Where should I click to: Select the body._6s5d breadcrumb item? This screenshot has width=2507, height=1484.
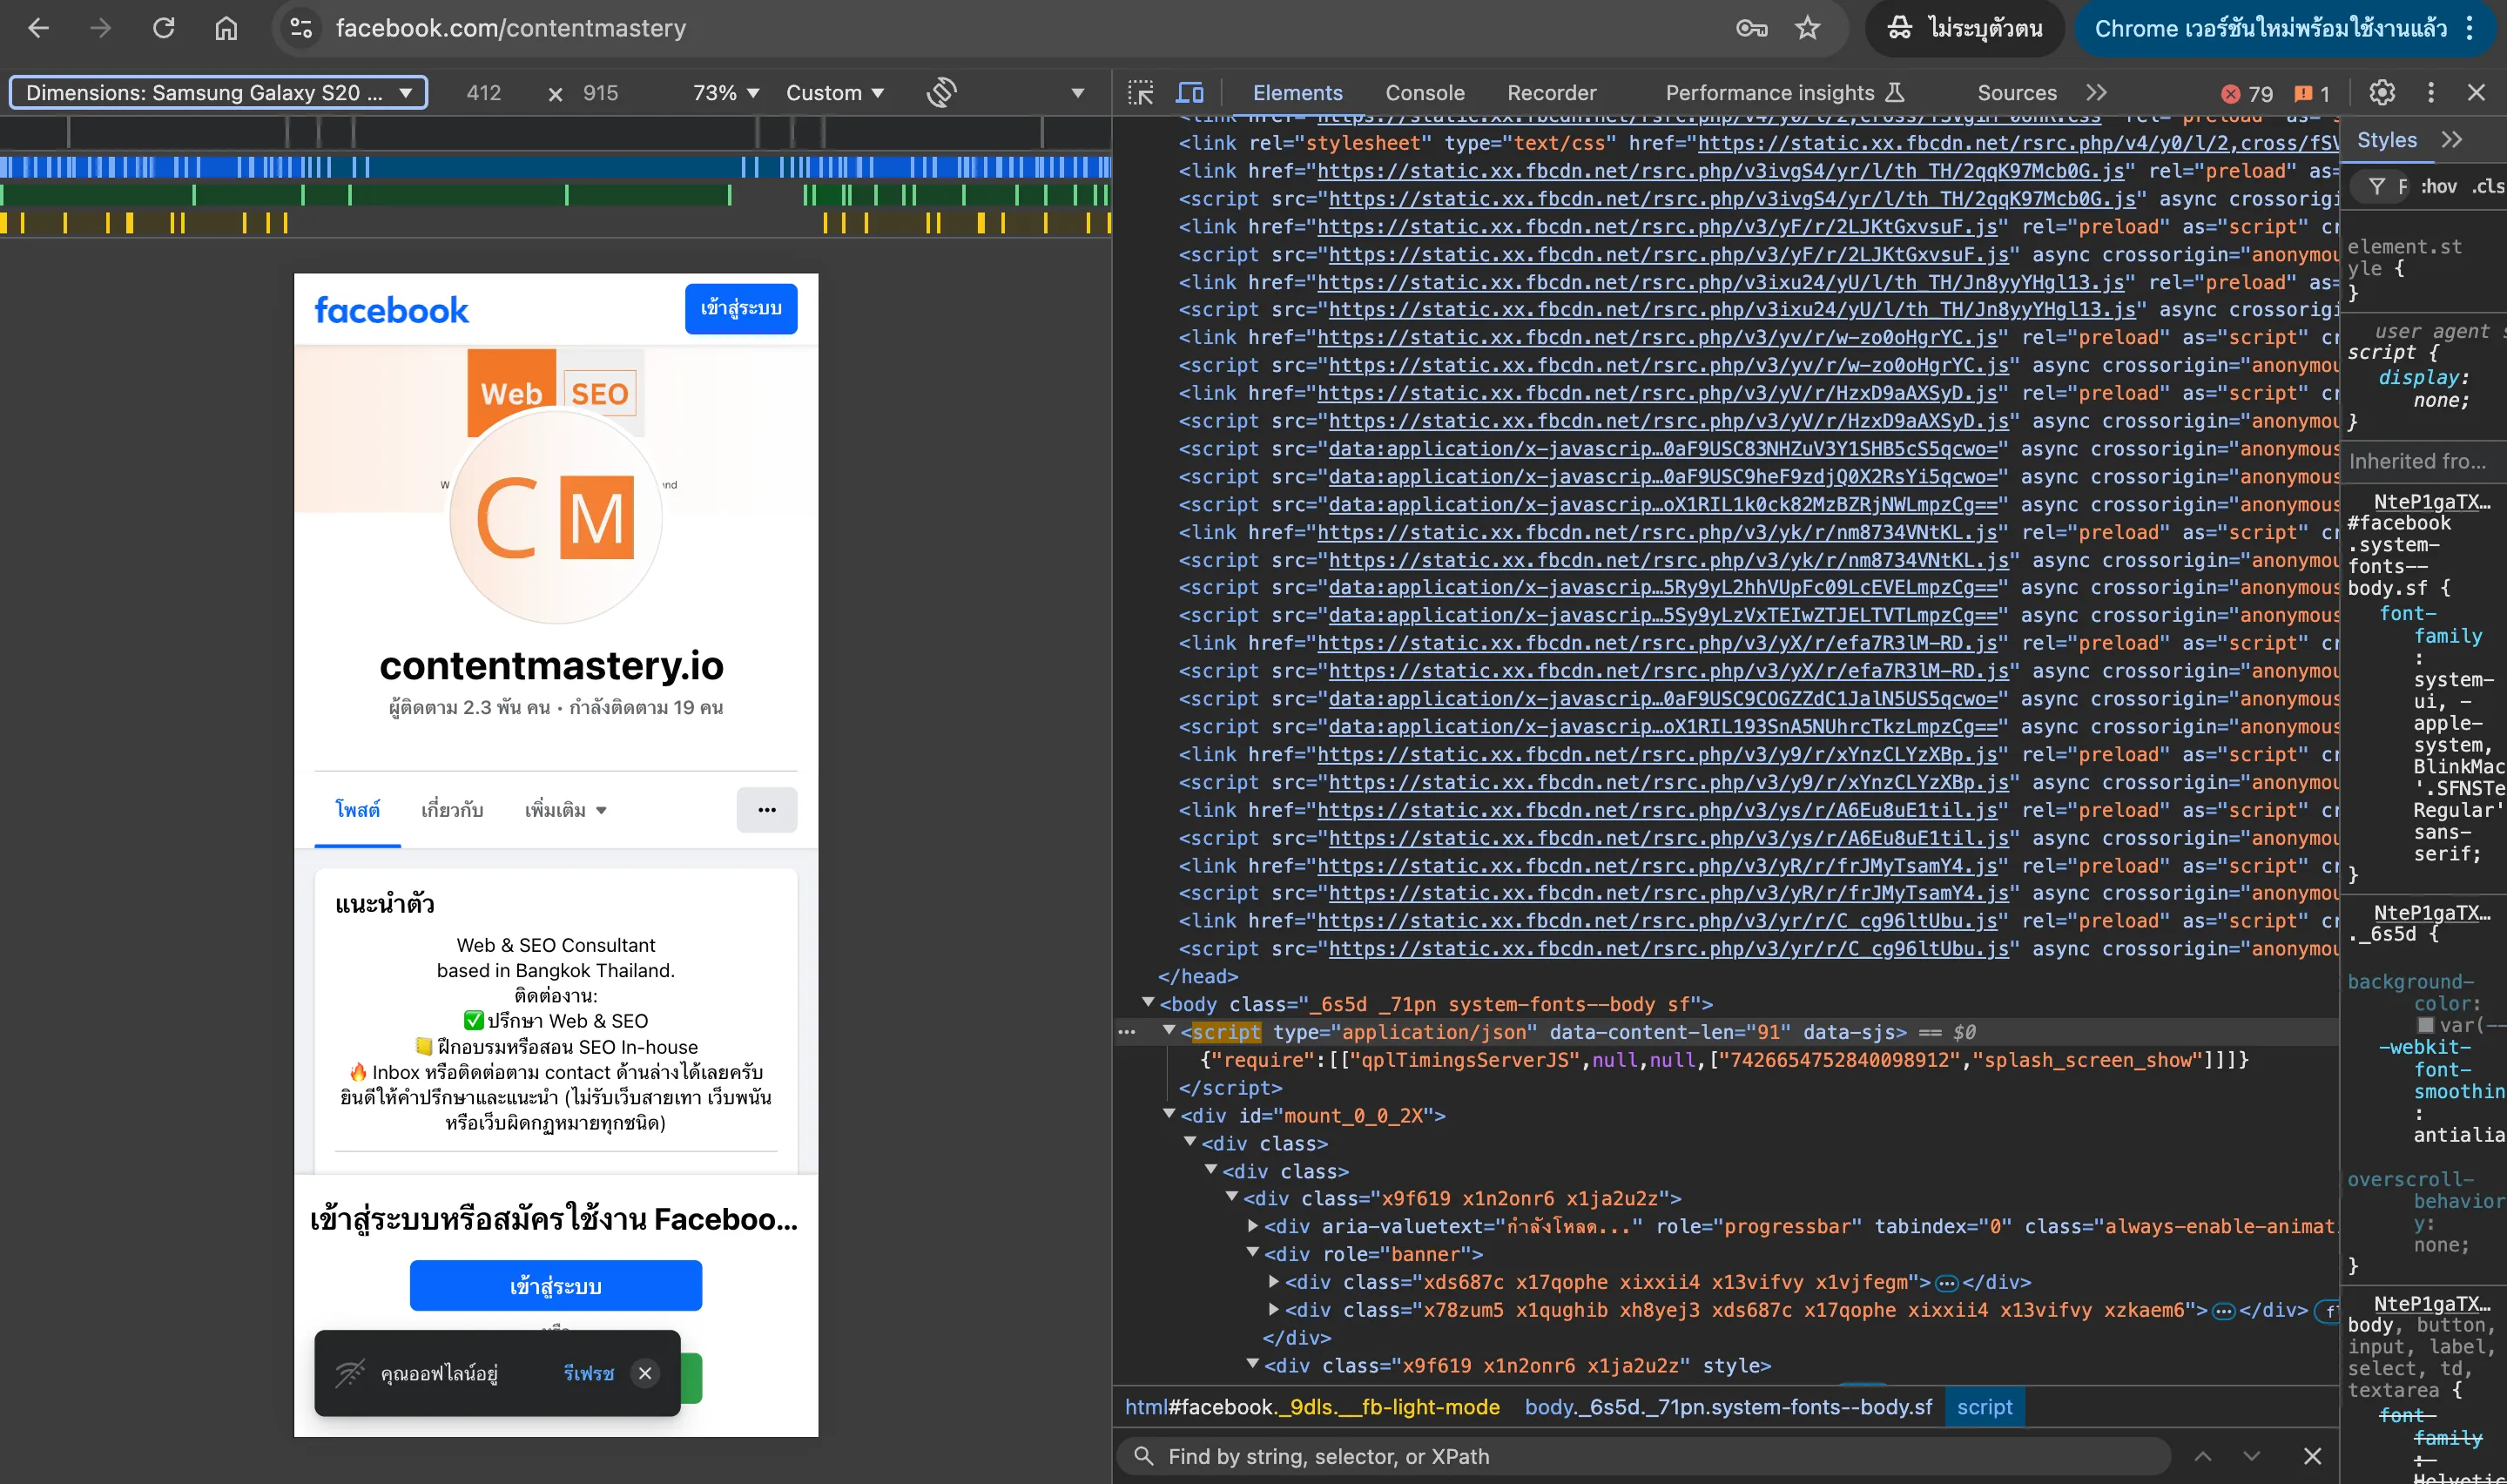[1728, 1407]
